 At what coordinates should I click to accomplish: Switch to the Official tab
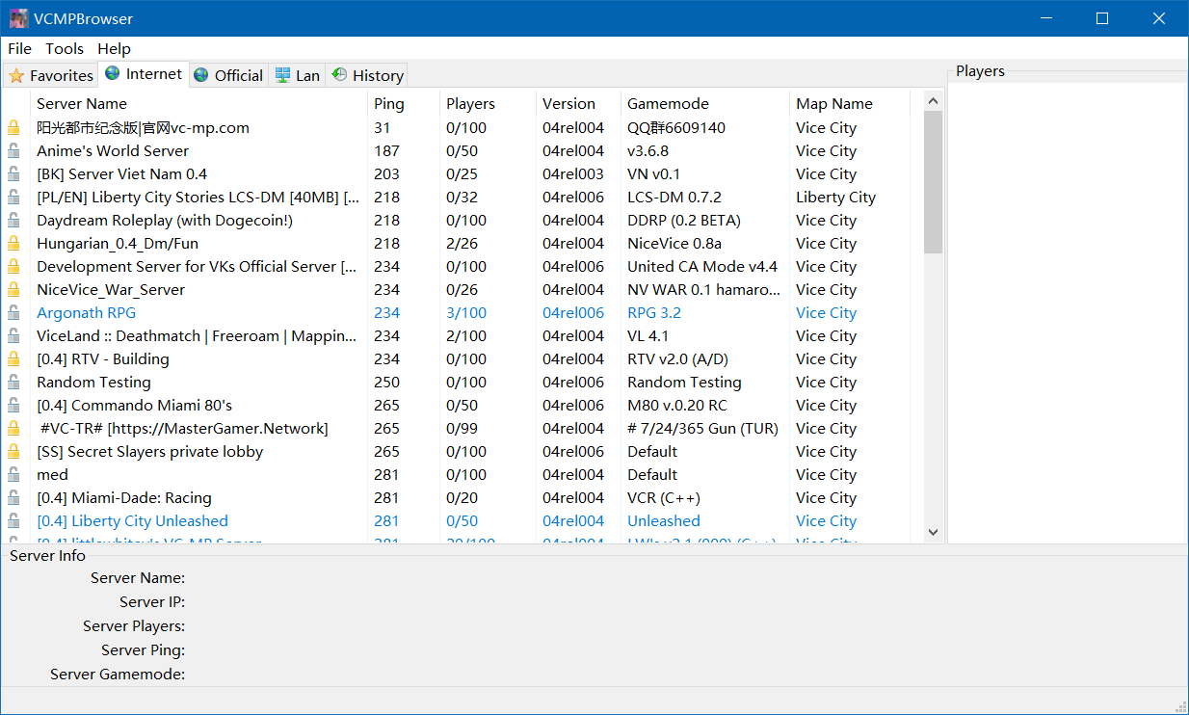(228, 75)
